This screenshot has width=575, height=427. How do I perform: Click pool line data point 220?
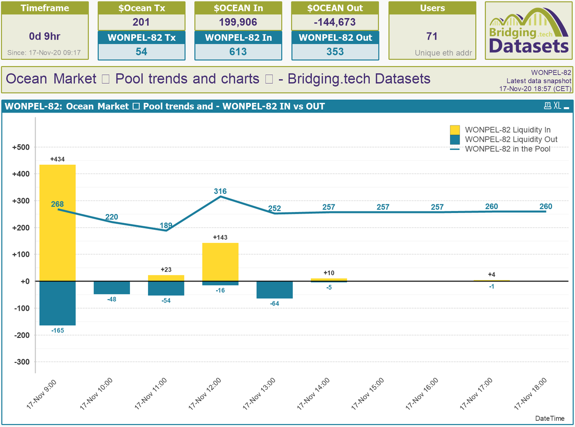coord(112,222)
